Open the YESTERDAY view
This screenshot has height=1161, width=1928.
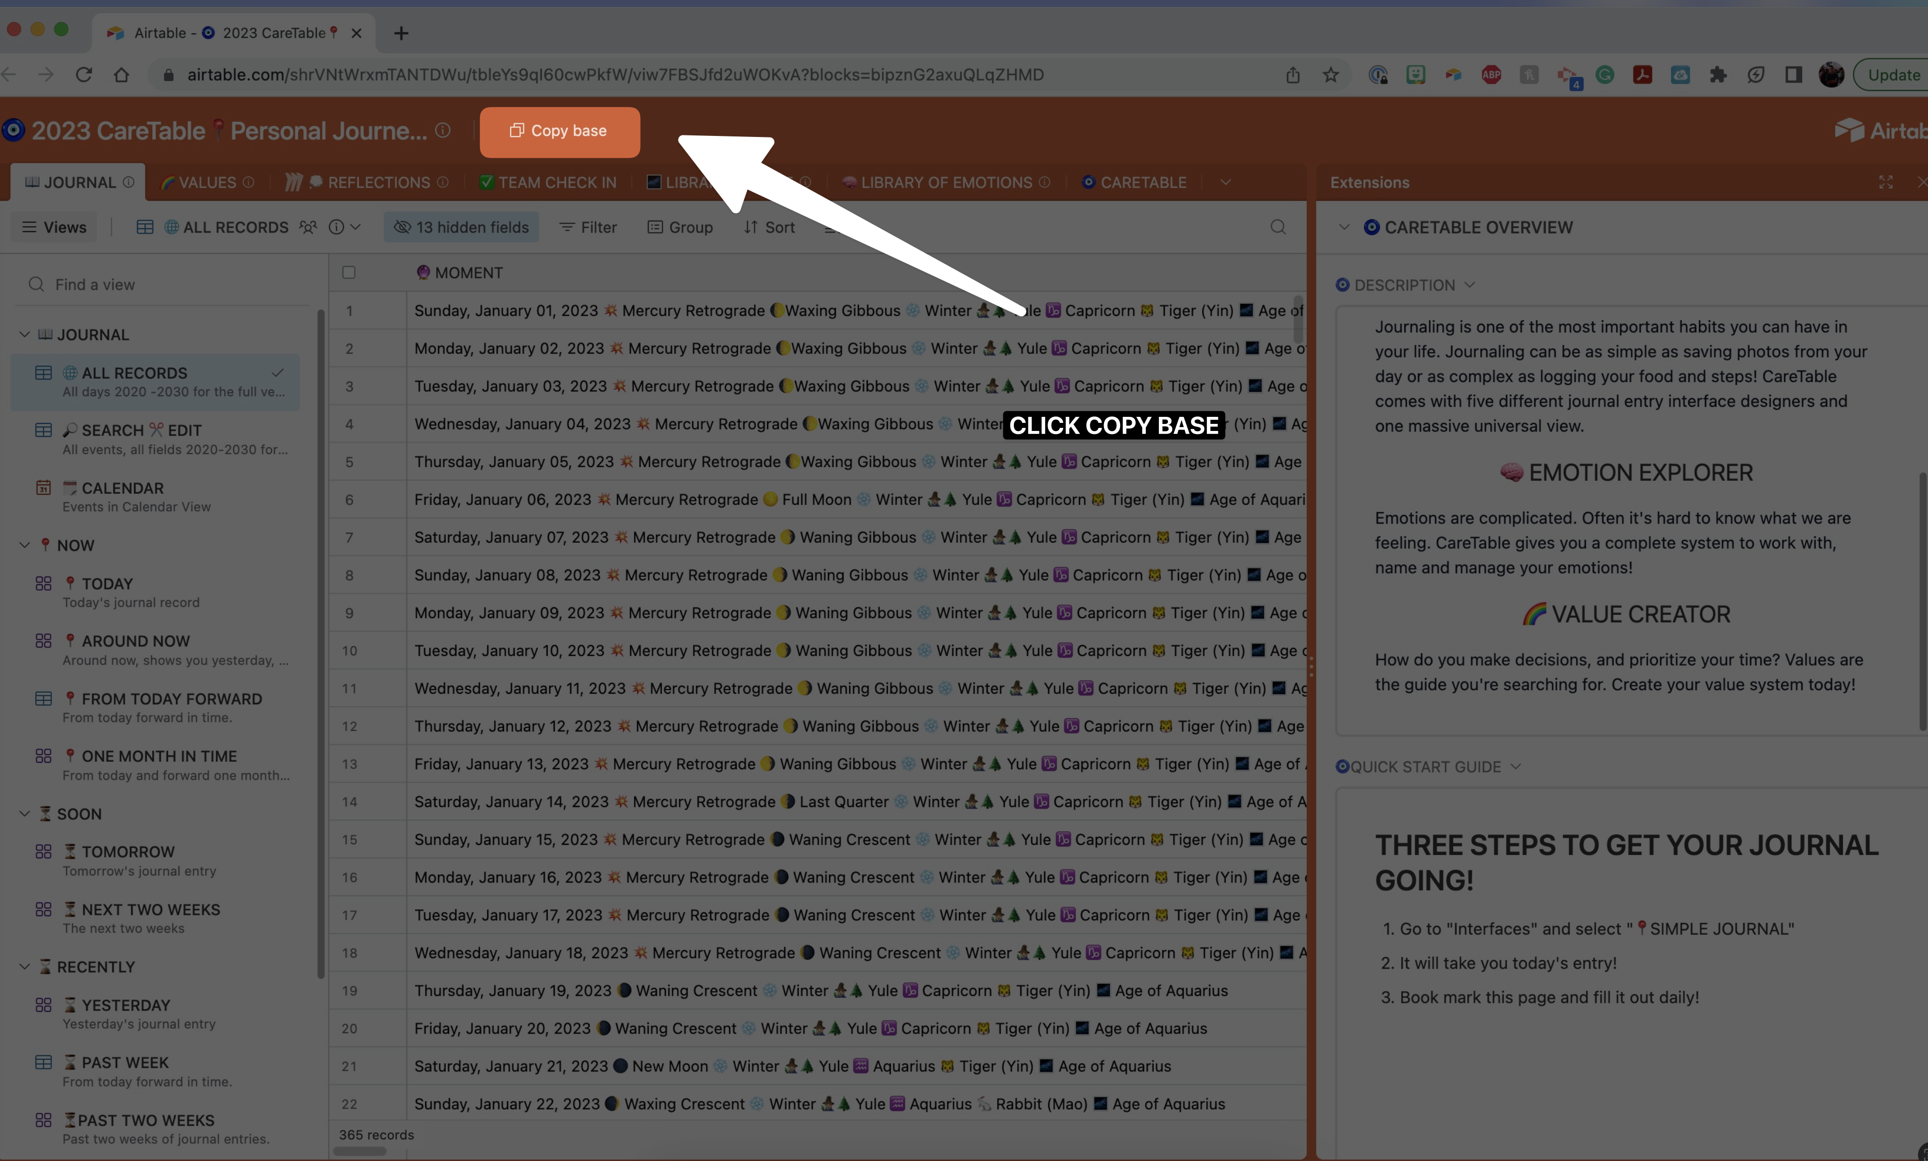[x=155, y=1014]
